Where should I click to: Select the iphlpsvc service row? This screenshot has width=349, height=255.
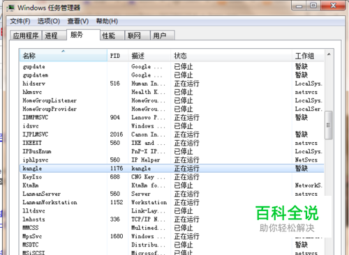(172, 160)
